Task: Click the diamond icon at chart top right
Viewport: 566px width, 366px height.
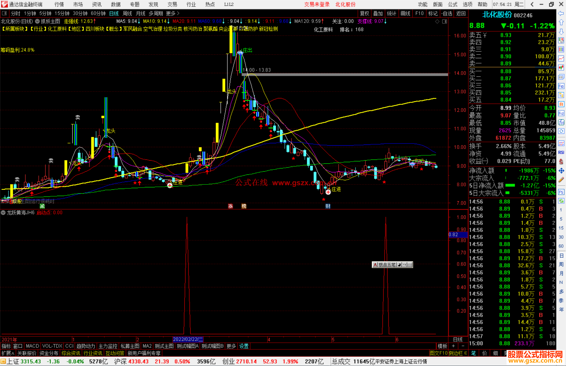Action: [x=437, y=22]
